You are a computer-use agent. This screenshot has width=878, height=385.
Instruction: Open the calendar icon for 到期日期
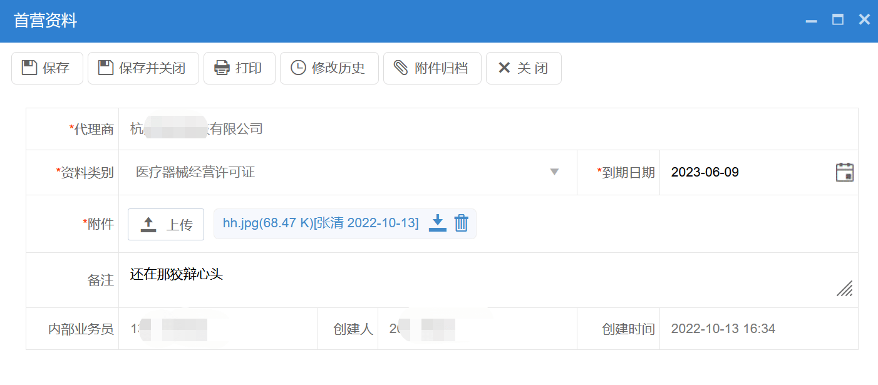845,171
